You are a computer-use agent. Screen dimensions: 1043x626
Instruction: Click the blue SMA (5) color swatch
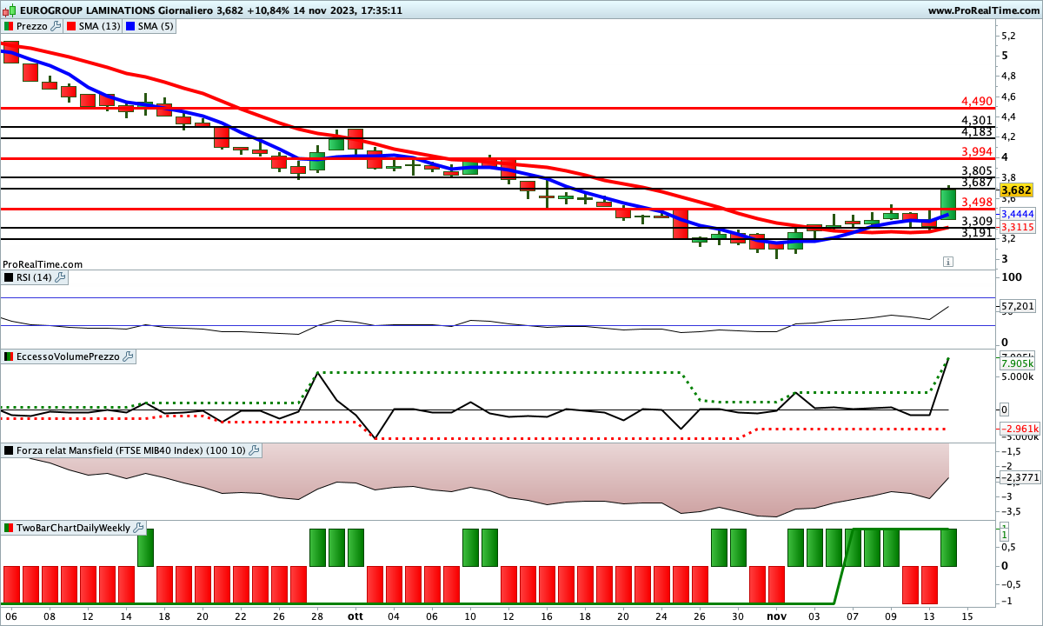coord(130,26)
